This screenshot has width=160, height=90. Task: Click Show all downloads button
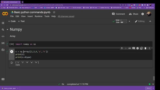(148, 88)
